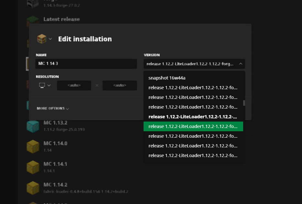
Task: Expand the More Options section
Action: pos(53,109)
